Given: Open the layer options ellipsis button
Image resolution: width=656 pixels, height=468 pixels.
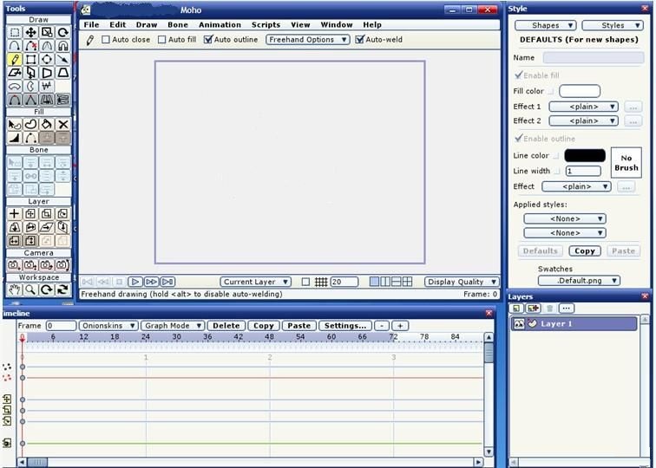Looking at the screenshot, I should click(x=566, y=309).
